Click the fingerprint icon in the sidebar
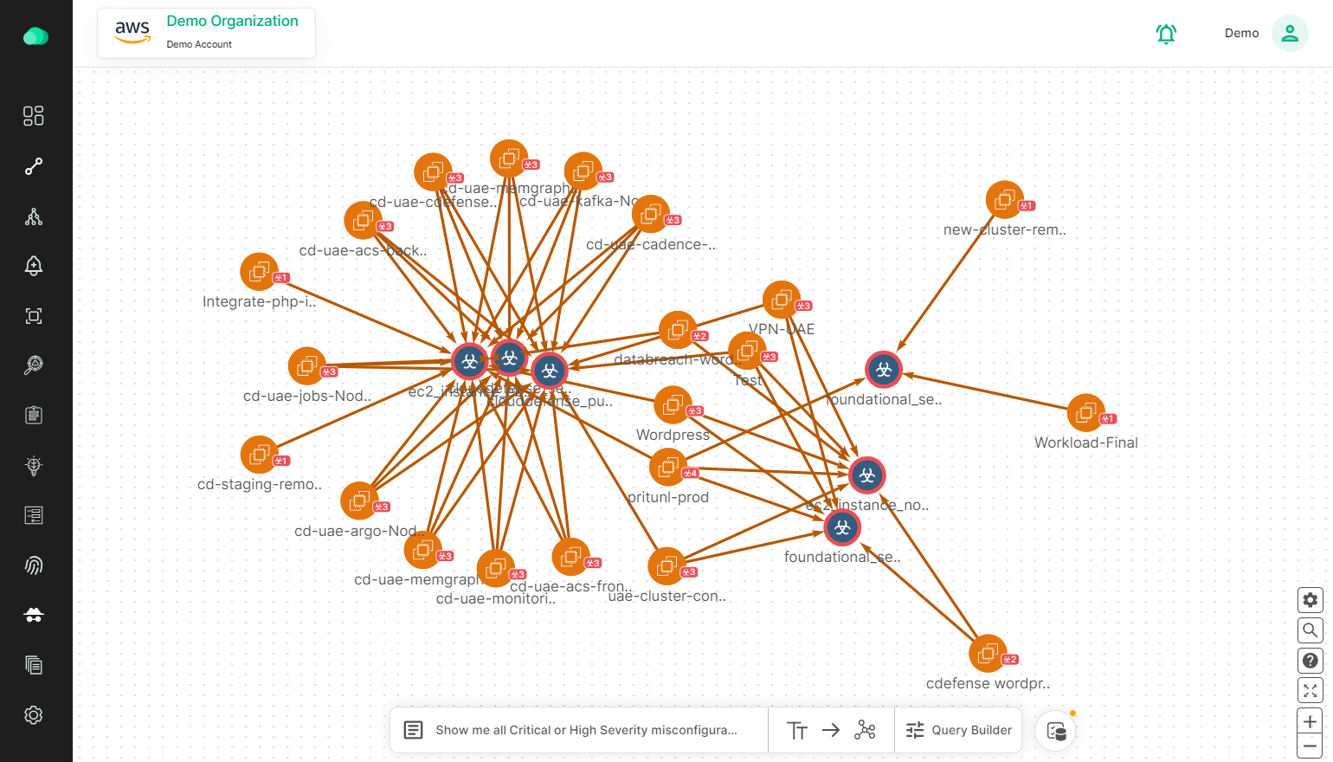This screenshot has height=762, width=1333. pos(34,565)
